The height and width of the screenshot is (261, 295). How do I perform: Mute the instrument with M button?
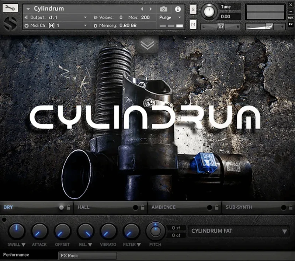click(x=193, y=24)
